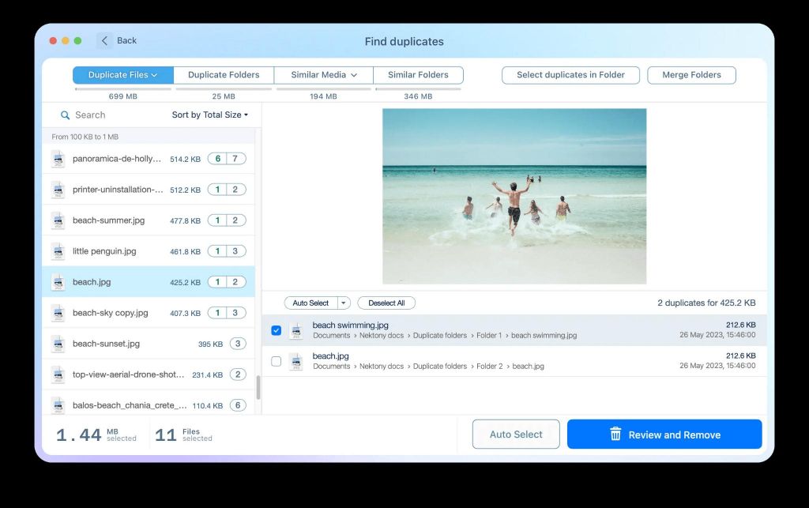Click the file list scrollbar
The image size is (809, 508).
[258, 387]
